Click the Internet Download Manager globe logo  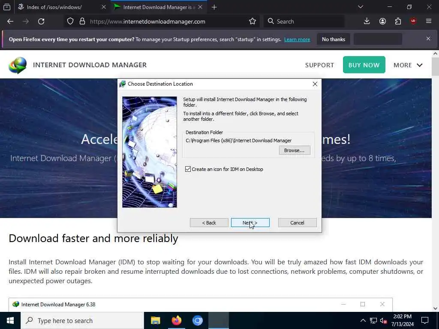click(17, 65)
